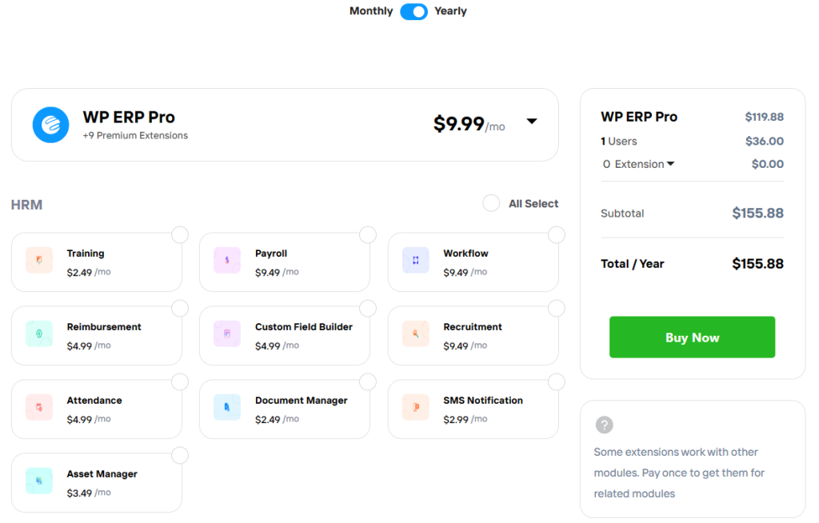Select the Reimbursement checkbox circle
This screenshot has width=819, height=523.
(180, 309)
